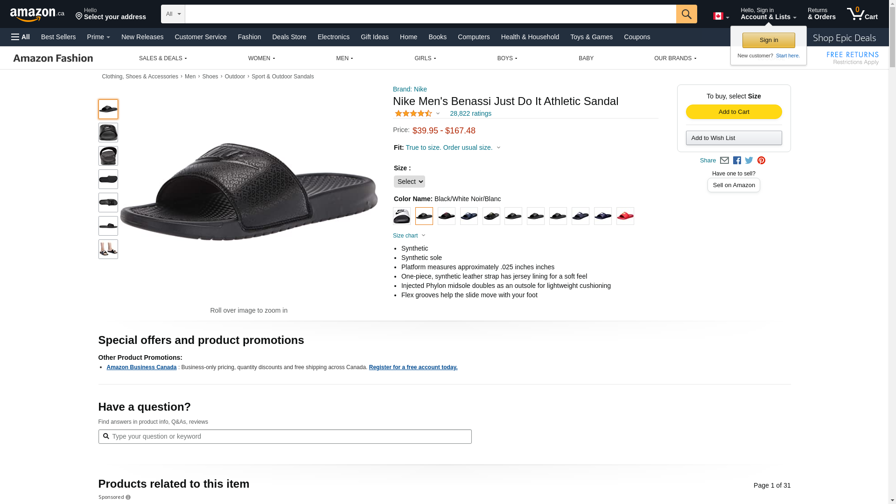Click the Add to Cart button
Screen dimensions: 896x504
(734, 112)
